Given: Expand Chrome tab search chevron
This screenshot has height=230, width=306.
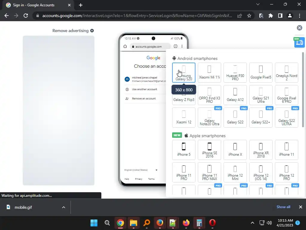Looking at the screenshot, I should click(x=258, y=4).
